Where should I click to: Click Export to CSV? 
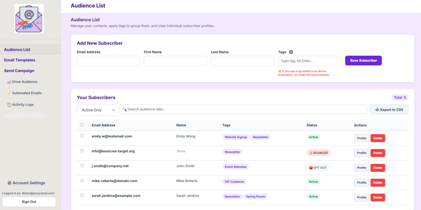pyautogui.click(x=389, y=109)
